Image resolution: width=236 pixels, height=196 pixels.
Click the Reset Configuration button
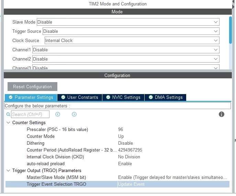coord(32,87)
